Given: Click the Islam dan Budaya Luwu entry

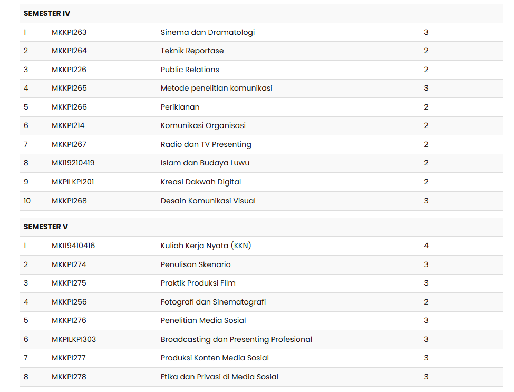Looking at the screenshot, I should 205,163.
